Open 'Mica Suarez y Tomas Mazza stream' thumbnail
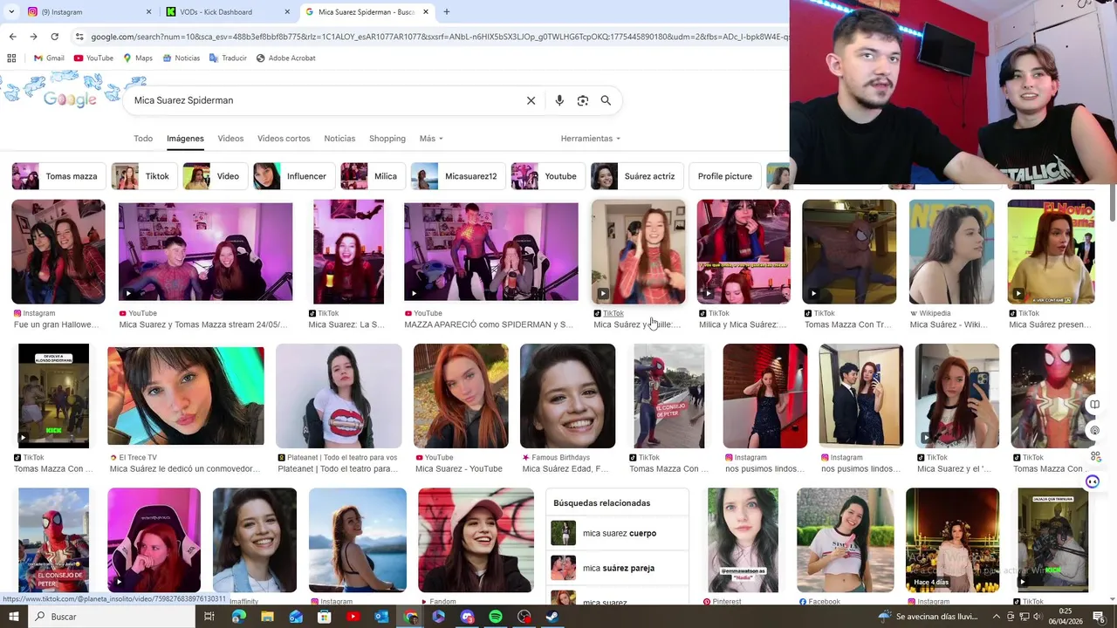 pos(206,252)
